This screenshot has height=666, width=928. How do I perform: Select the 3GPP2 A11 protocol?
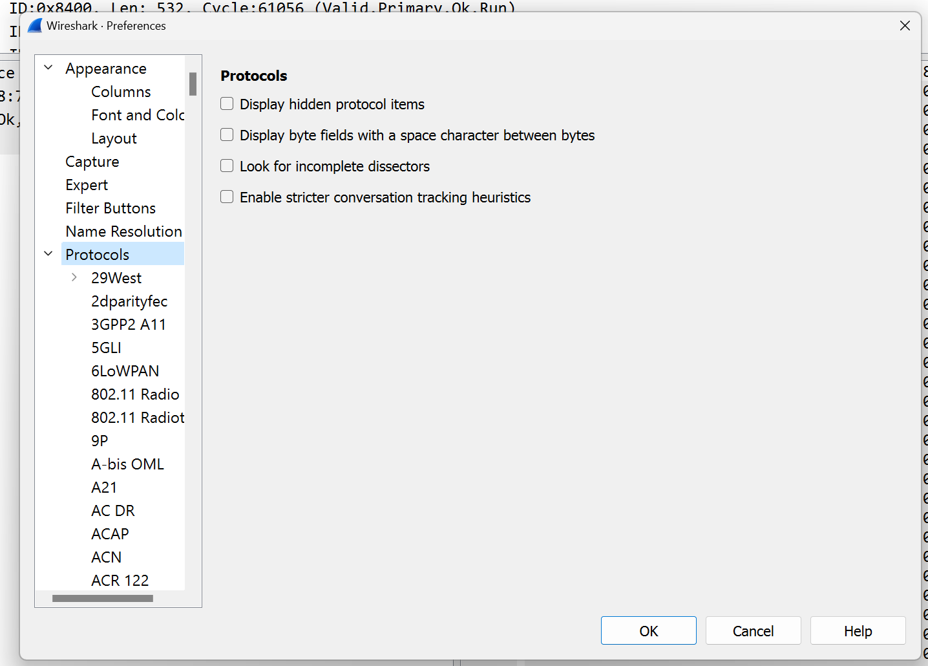tap(129, 325)
